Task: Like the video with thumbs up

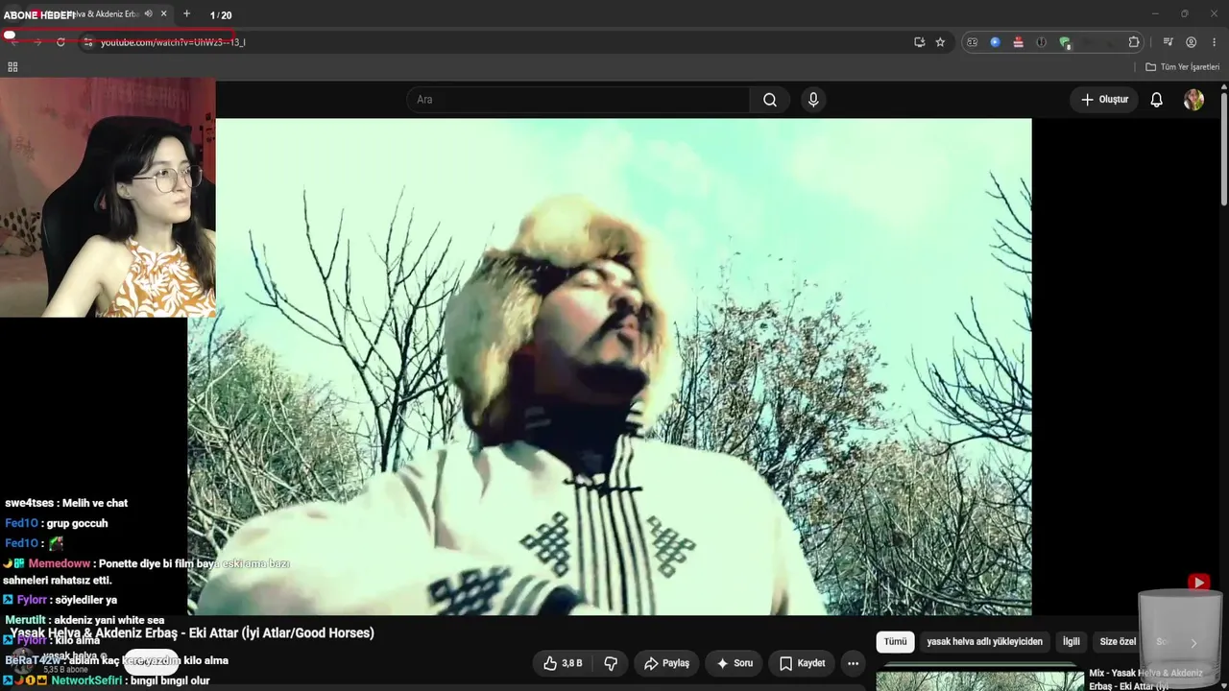Action: coord(564,663)
